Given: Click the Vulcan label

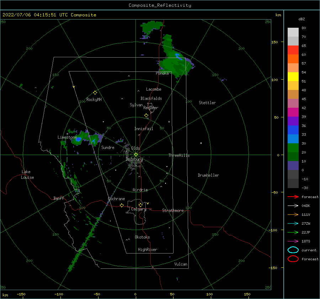Looking at the screenshot, I should 181,264.
